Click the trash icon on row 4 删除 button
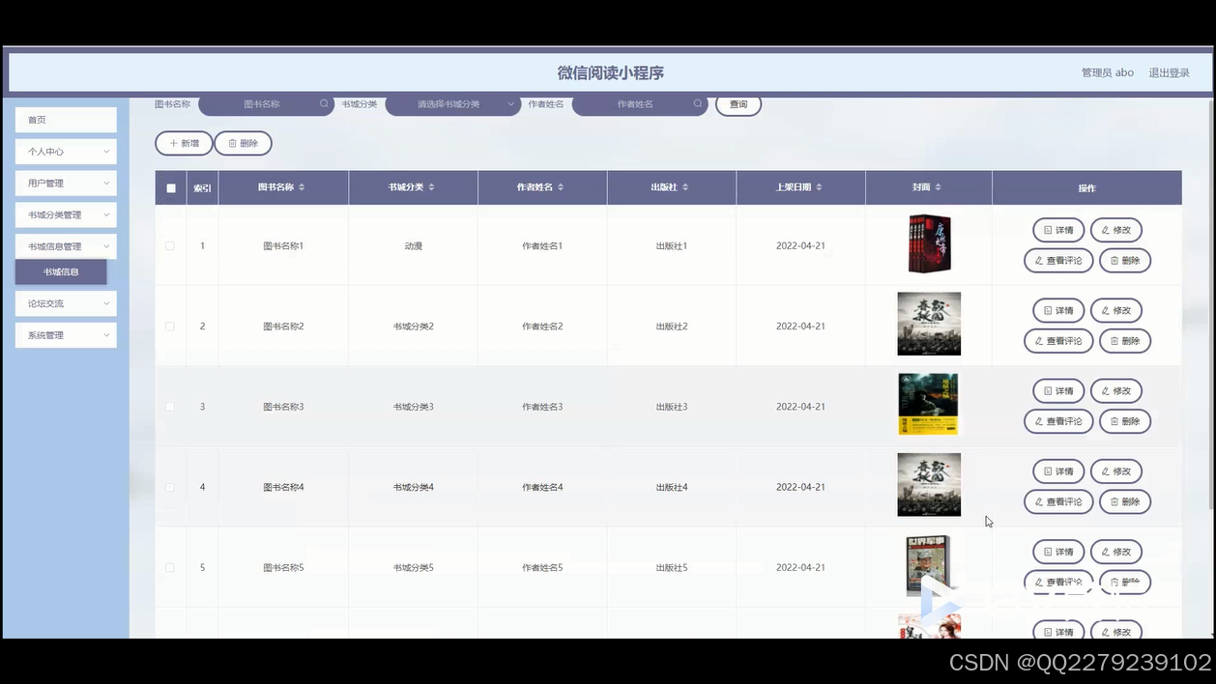Image resolution: width=1216 pixels, height=684 pixels. tap(1113, 501)
